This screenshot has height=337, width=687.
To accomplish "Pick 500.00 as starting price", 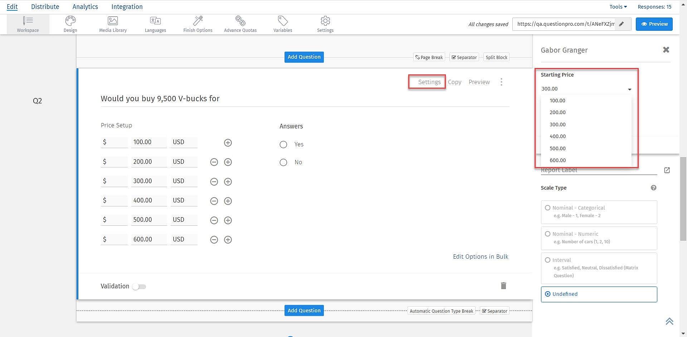I will pos(586,148).
